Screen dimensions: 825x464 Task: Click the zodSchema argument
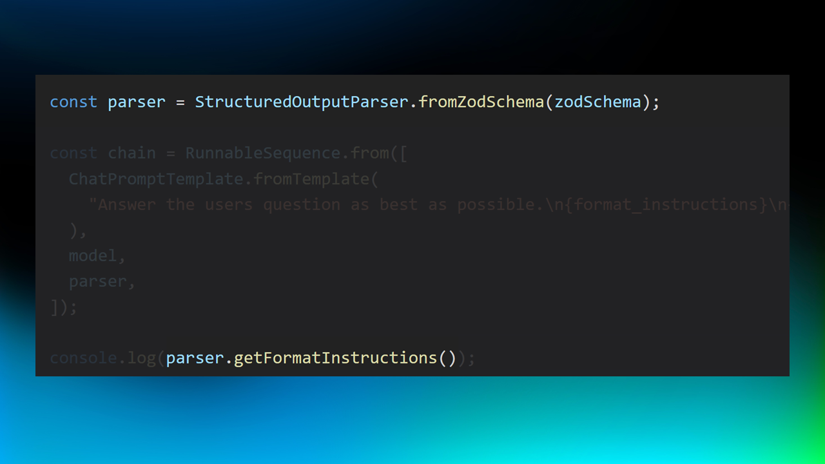click(598, 102)
